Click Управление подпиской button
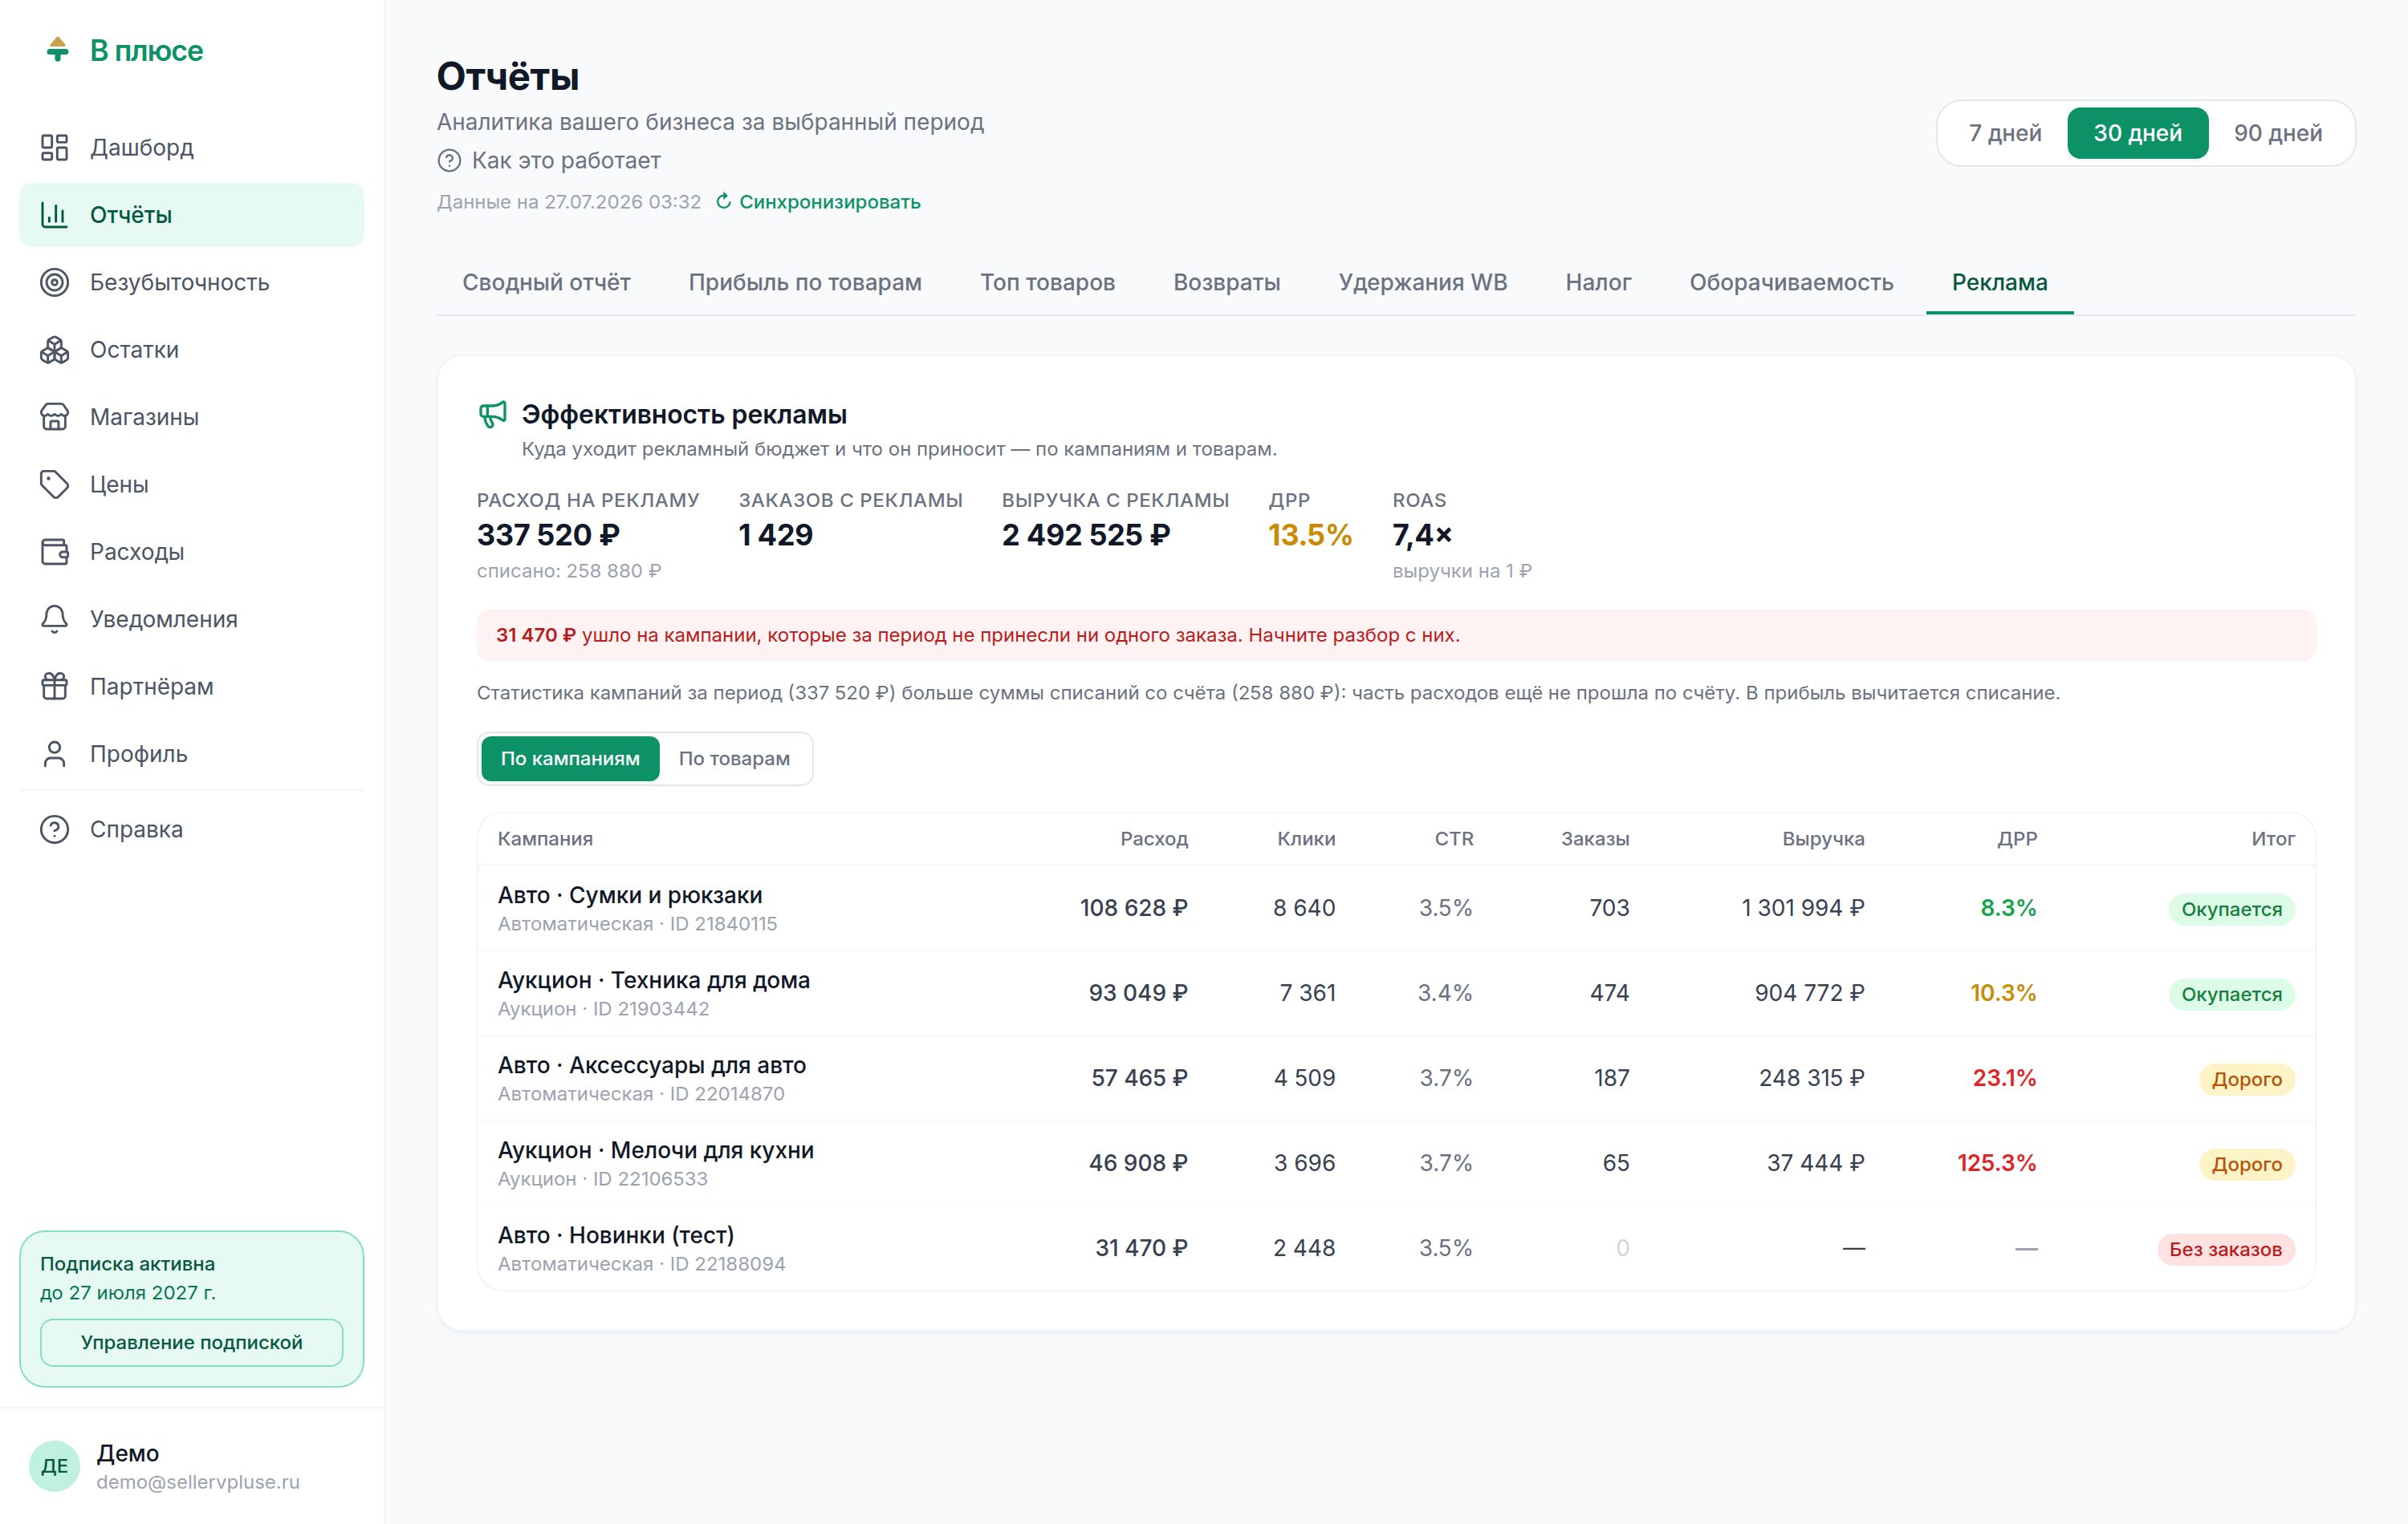This screenshot has width=2408, height=1524. pos(192,1342)
